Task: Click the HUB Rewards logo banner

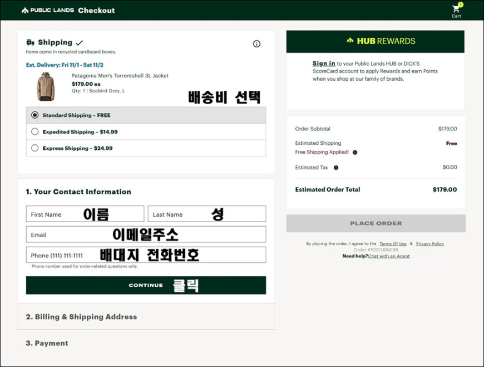Action: (x=376, y=41)
